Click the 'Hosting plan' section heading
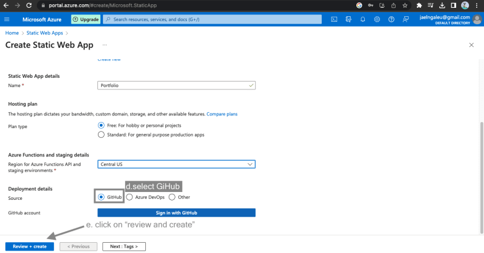The height and width of the screenshot is (253, 484). pyautogui.click(x=22, y=104)
